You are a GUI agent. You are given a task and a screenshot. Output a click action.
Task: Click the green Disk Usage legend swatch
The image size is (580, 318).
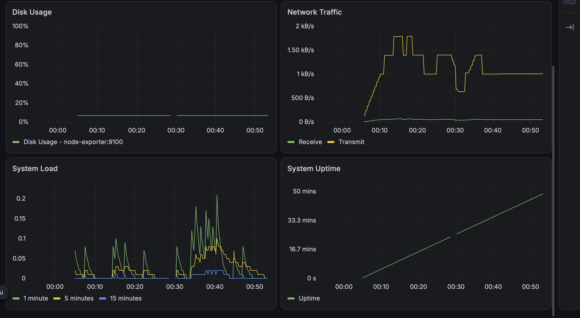click(16, 142)
